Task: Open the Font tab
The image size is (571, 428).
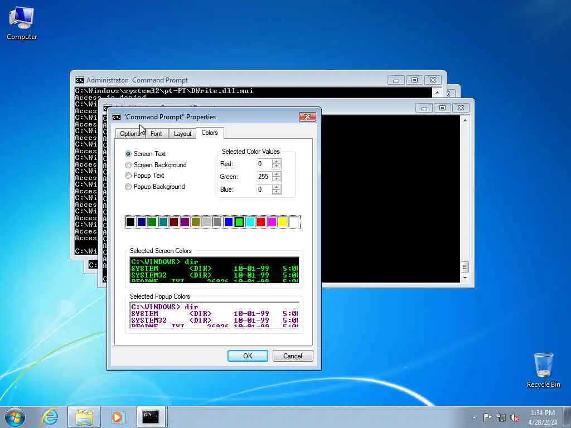Action: click(x=156, y=134)
